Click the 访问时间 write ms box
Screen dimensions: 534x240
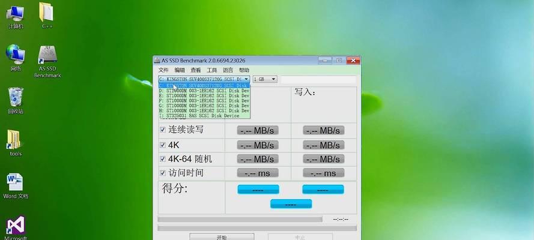(x=324, y=173)
